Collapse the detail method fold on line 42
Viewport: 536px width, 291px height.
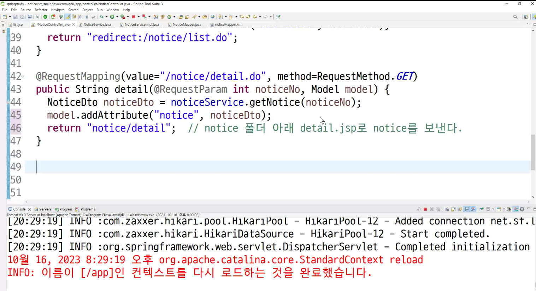tap(23, 76)
